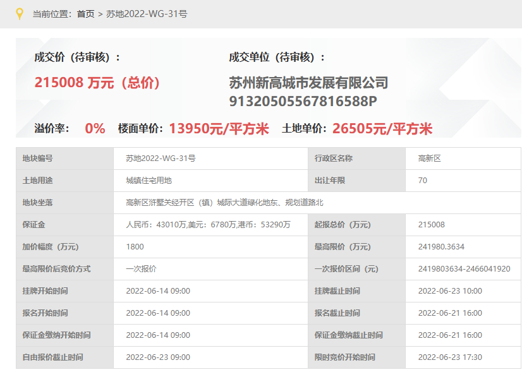
Task: Select the 保证金缴纳开始时间 value cell
Action: coord(210,335)
